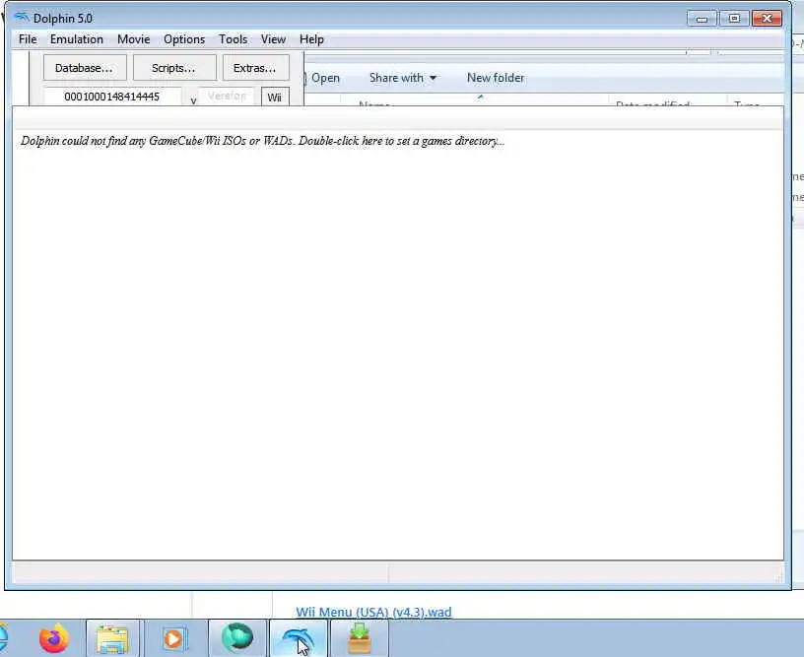
Task: Click the Wii Menu (USA) (v4.3).wad link
Action: pyautogui.click(x=373, y=612)
